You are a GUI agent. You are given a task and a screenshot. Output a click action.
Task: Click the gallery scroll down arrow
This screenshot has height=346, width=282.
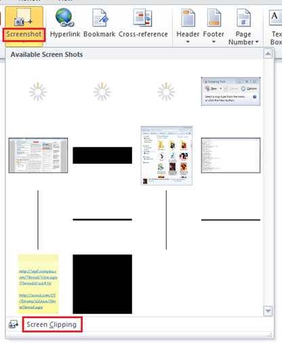coord(268,311)
